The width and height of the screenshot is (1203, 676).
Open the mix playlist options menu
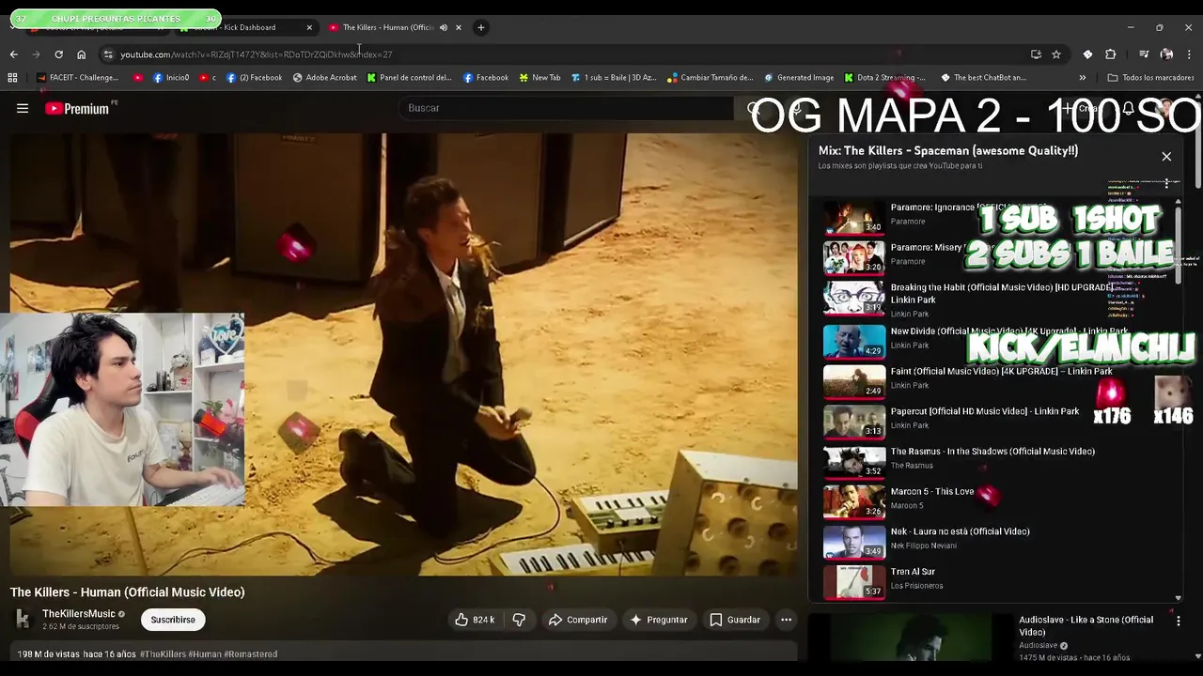tap(1166, 183)
